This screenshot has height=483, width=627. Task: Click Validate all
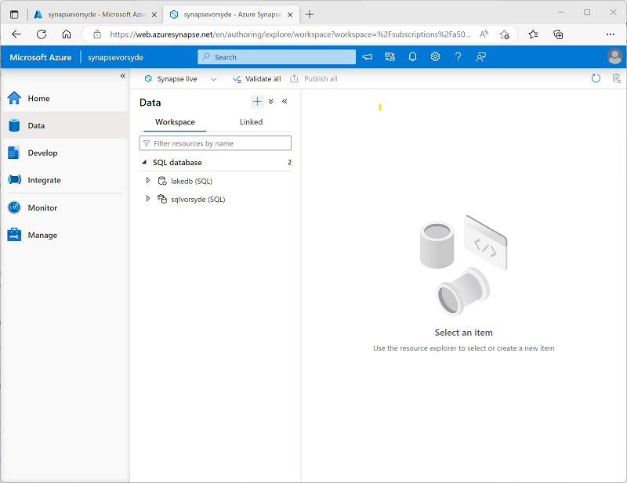tap(257, 79)
